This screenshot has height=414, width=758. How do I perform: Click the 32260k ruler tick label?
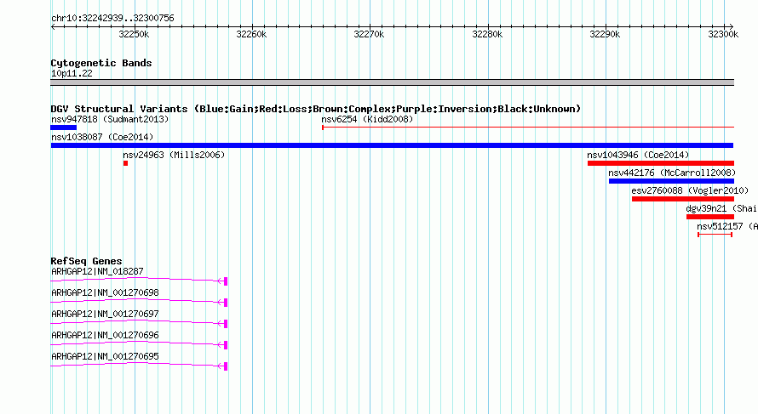coord(251,34)
